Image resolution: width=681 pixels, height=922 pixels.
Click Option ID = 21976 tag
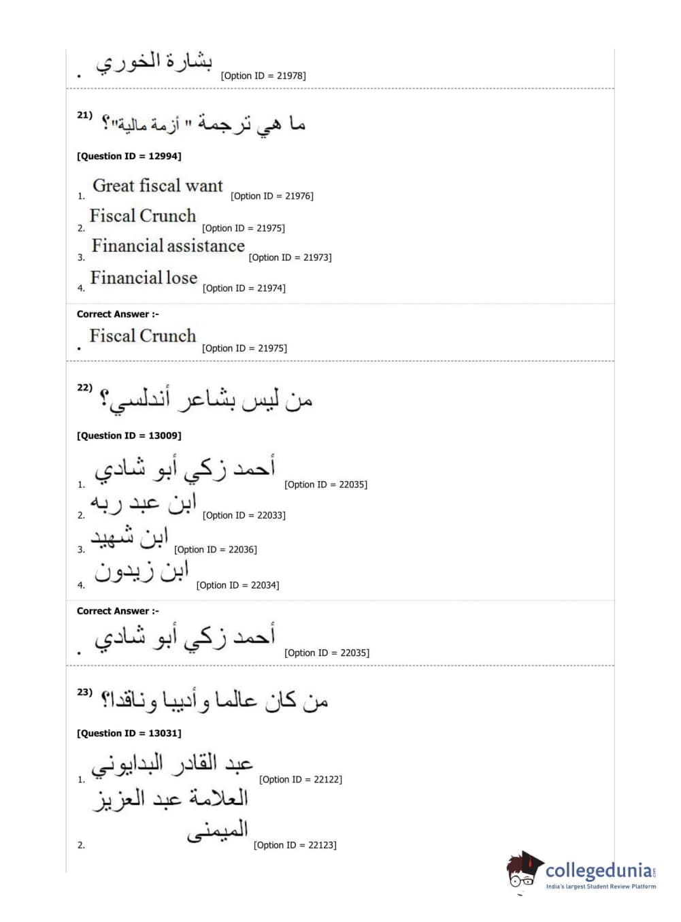(x=272, y=196)
